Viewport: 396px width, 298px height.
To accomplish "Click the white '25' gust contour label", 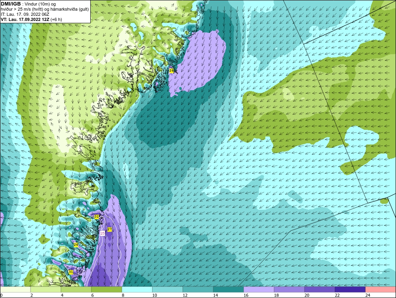I will (102, 233).
